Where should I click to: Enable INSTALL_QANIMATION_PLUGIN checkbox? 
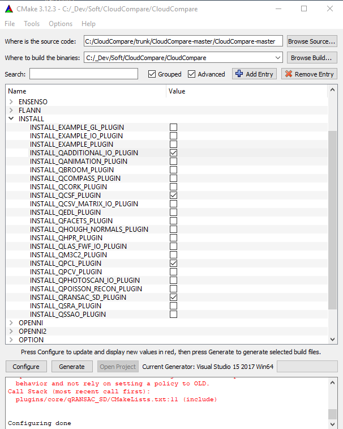(x=173, y=161)
